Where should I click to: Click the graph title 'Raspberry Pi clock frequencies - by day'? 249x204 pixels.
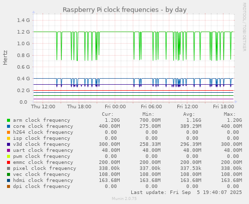[x=125, y=10]
